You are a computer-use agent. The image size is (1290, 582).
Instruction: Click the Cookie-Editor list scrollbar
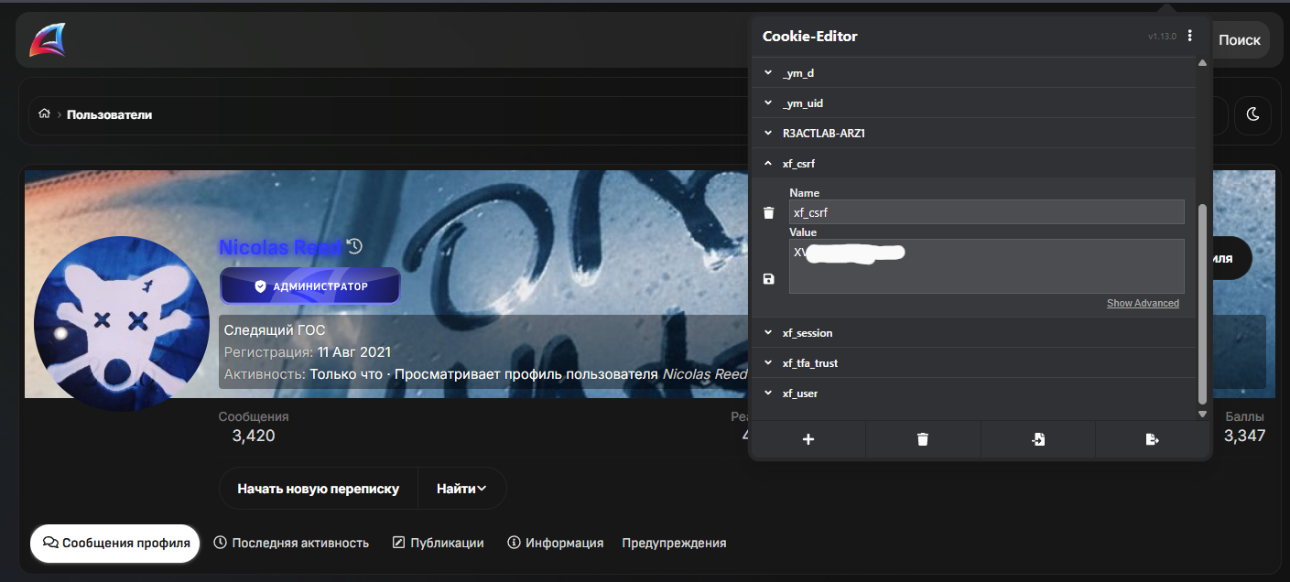pyautogui.click(x=1202, y=304)
